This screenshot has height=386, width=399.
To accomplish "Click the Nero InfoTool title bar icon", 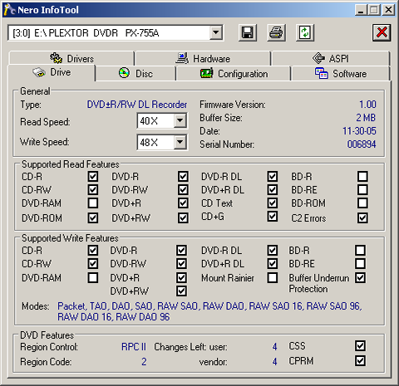I will tap(9, 10).
